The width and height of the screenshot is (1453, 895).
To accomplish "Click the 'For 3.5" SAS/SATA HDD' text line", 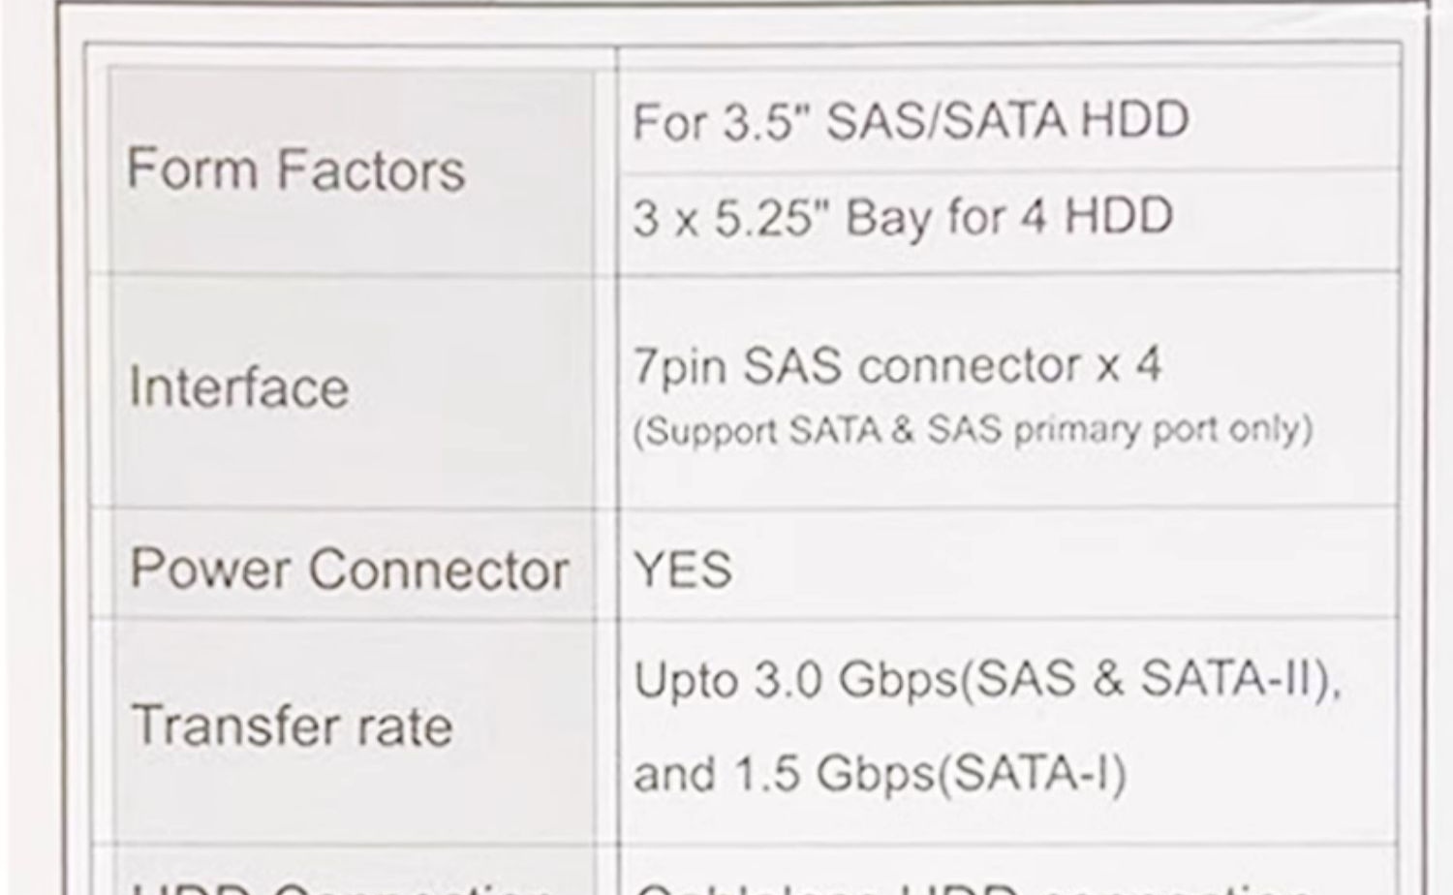I will point(911,121).
